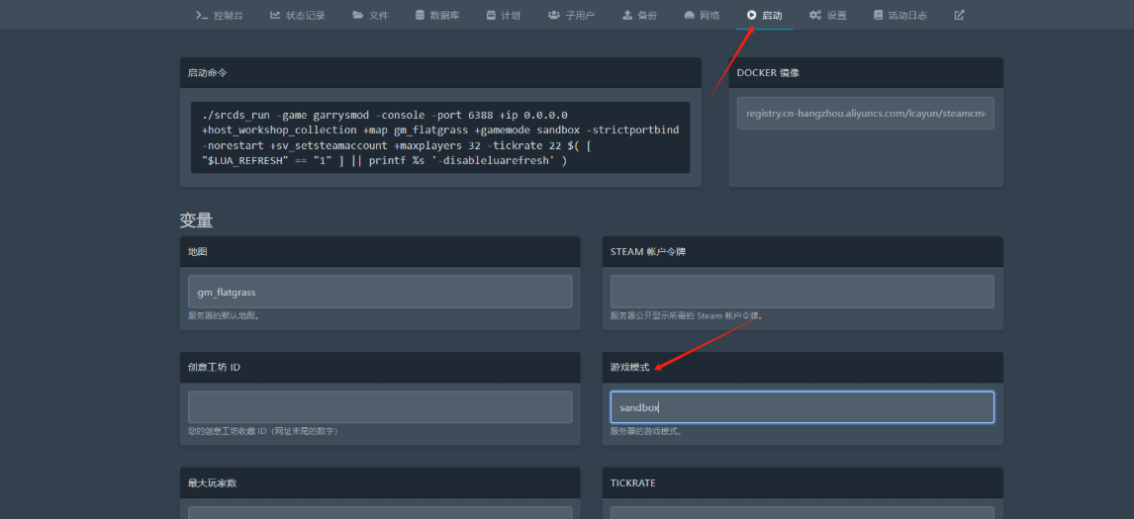Open the folder icon for 文件

(357, 15)
